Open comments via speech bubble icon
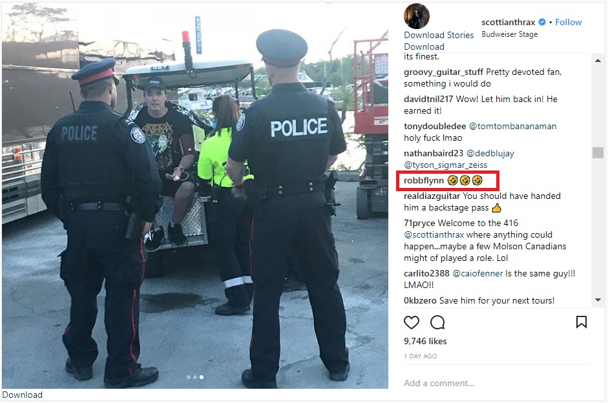This screenshot has width=608, height=403. [437, 322]
